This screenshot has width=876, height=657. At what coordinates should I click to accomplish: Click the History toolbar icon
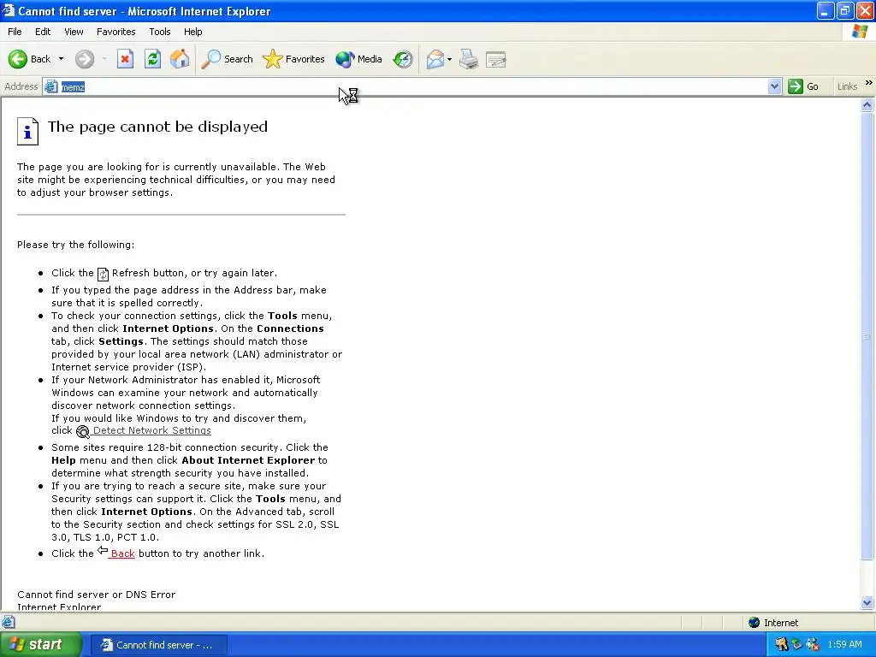point(403,59)
